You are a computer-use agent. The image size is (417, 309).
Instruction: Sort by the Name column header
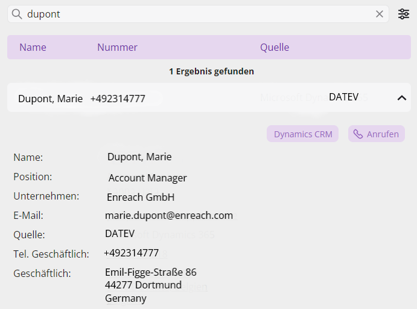(x=33, y=47)
